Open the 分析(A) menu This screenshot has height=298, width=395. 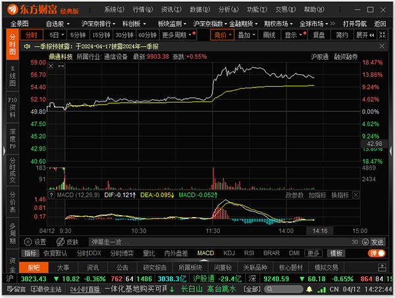click(228, 10)
